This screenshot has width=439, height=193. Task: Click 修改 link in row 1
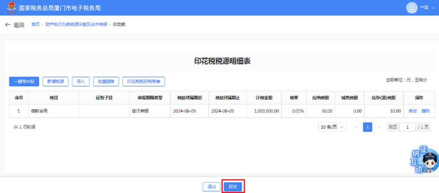[413, 111]
